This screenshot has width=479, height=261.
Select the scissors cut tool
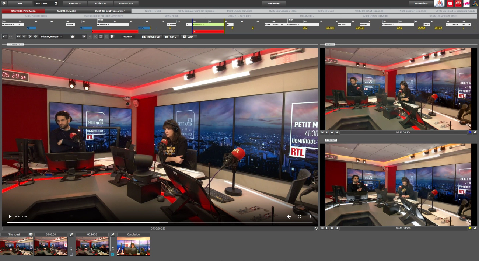click(x=95, y=36)
